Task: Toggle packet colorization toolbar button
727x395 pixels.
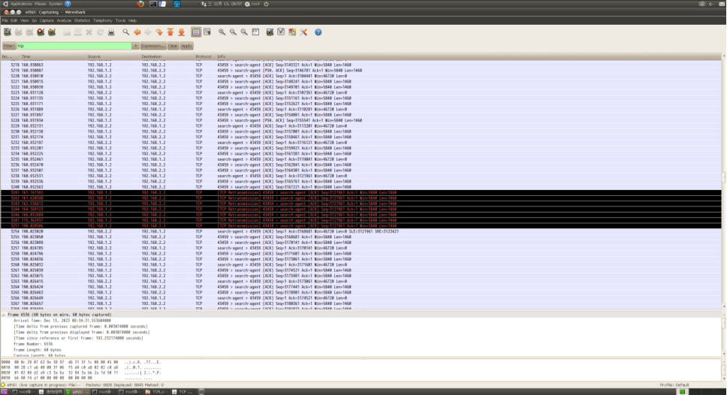Action: point(197,32)
